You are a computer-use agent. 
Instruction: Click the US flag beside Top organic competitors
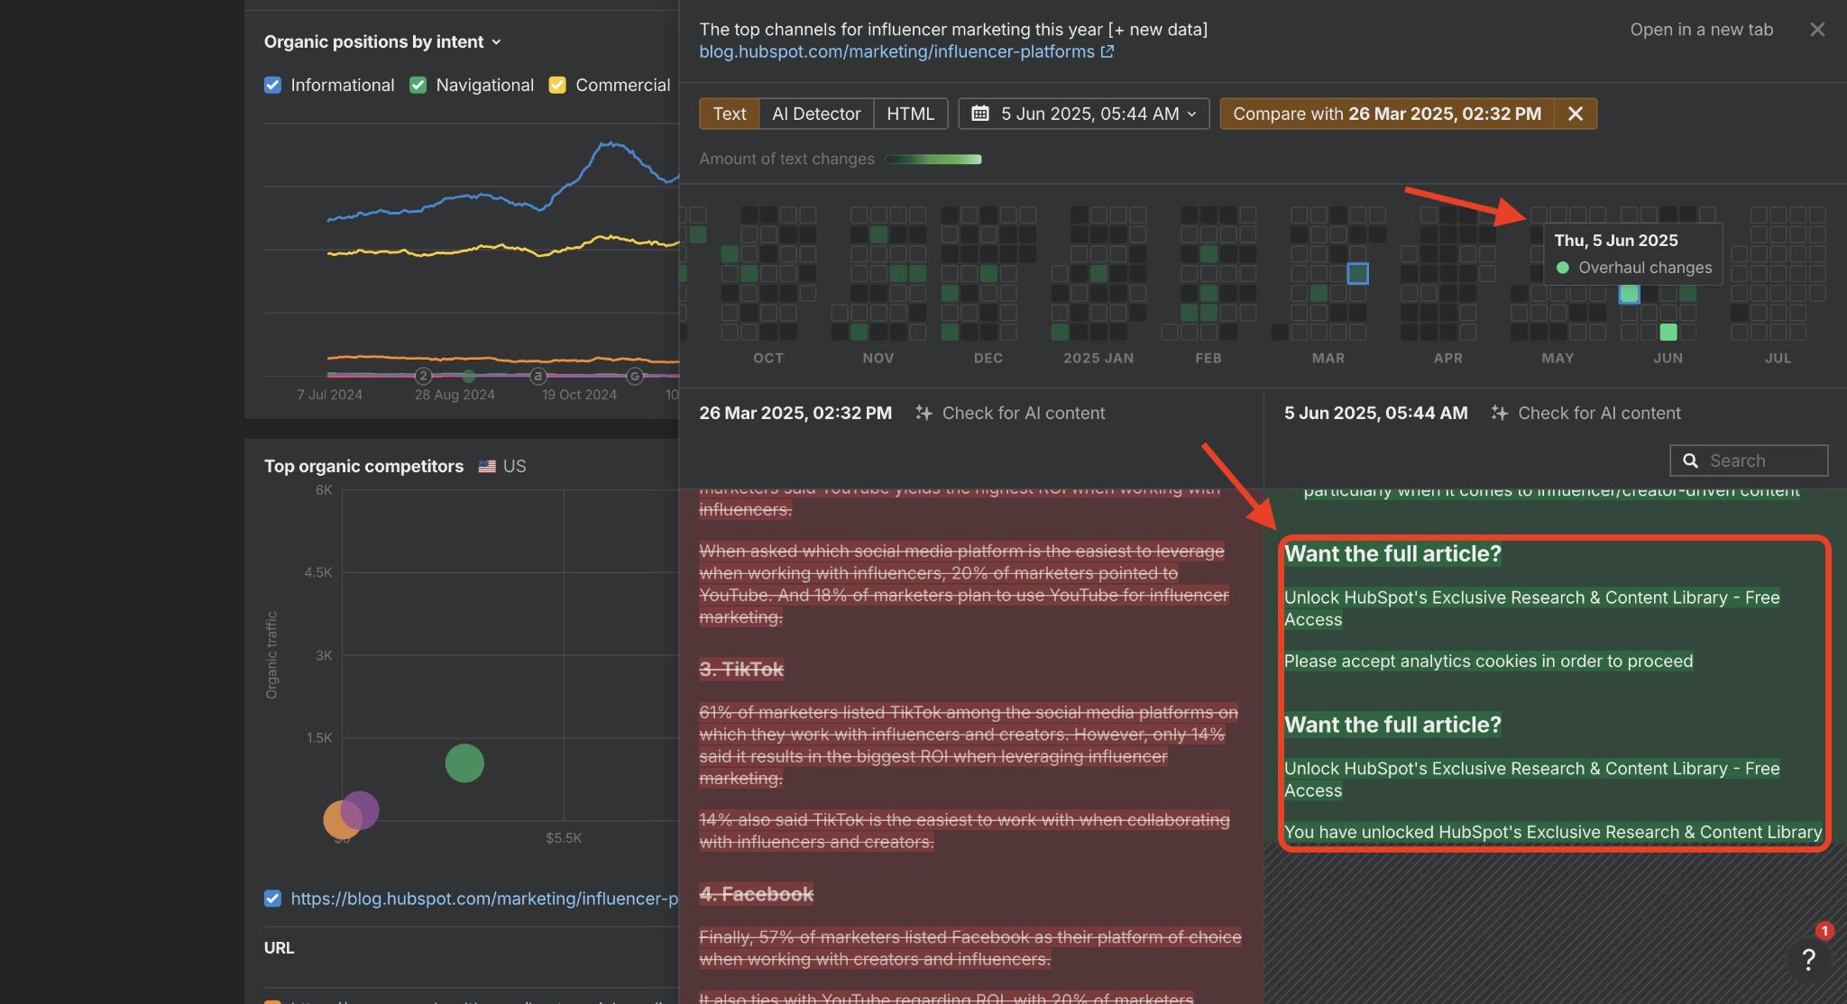point(487,466)
